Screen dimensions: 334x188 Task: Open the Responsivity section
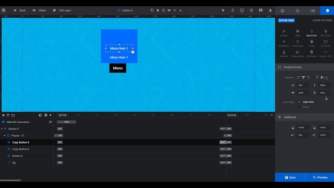click(297, 54)
